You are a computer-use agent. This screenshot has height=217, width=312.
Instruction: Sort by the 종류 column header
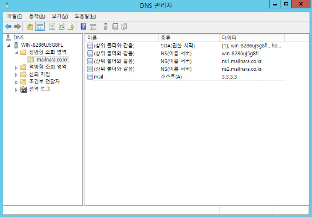click(x=189, y=38)
